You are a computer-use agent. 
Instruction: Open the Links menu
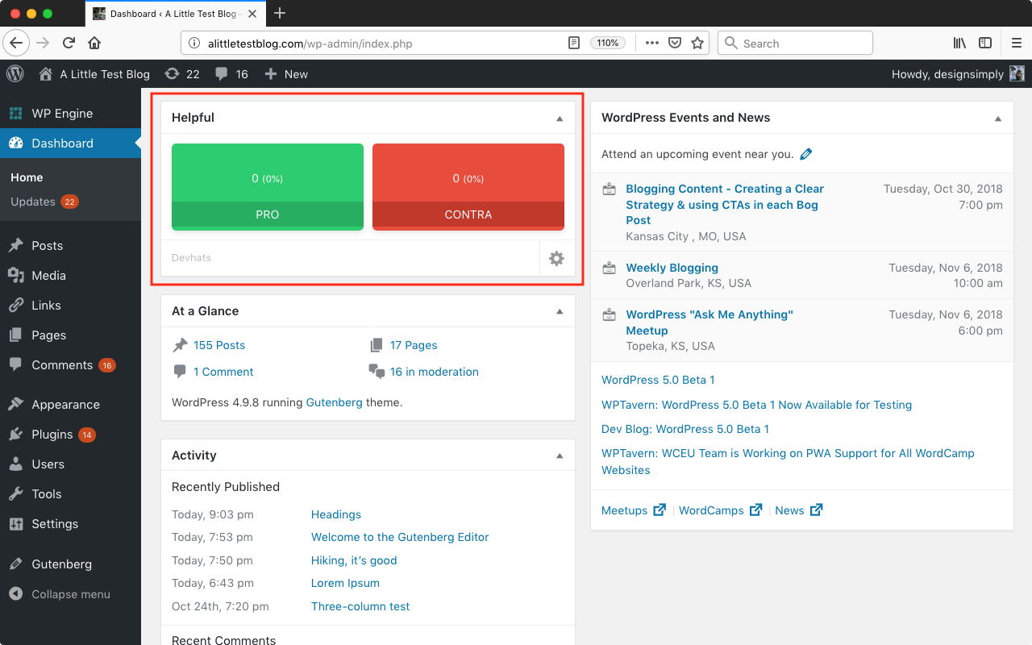point(70,306)
